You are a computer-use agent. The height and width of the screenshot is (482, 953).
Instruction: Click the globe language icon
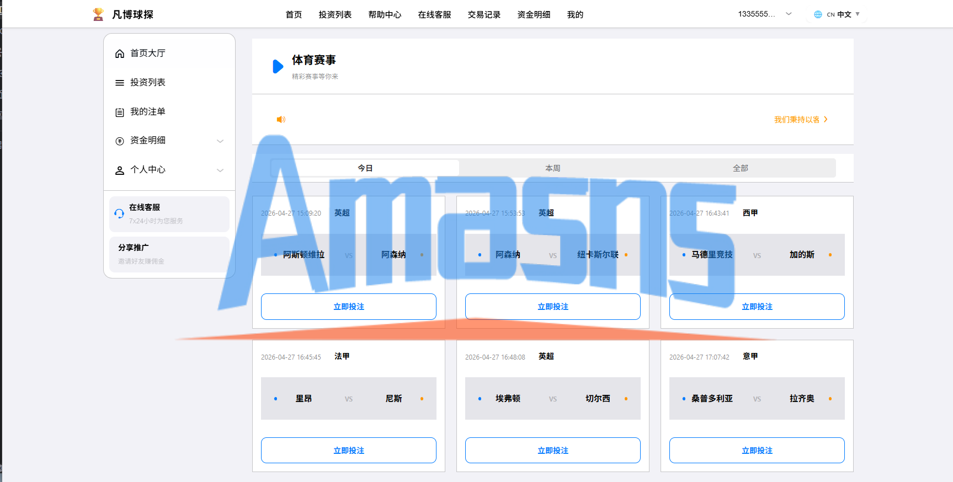(x=818, y=14)
